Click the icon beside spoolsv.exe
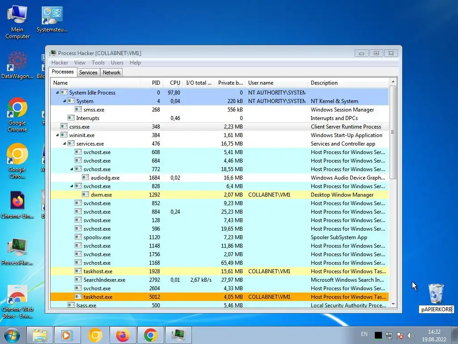This screenshot has width=458, height=344. pyautogui.click(x=78, y=237)
